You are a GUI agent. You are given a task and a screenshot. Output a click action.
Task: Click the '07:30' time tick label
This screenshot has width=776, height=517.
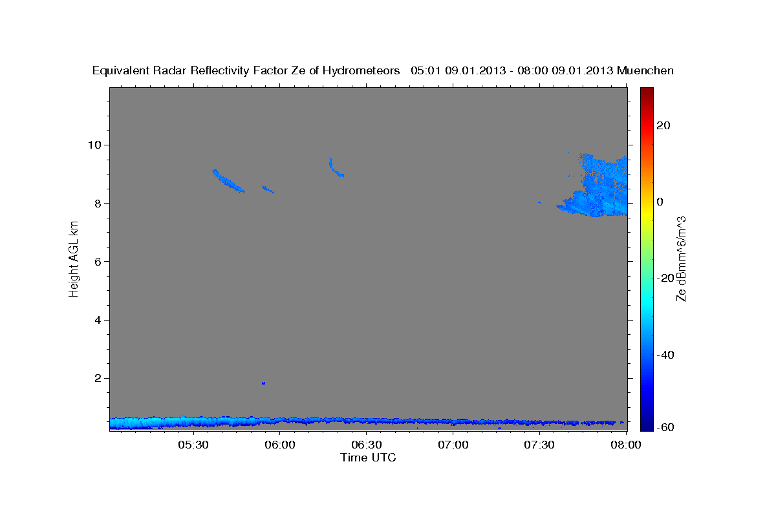click(x=540, y=445)
